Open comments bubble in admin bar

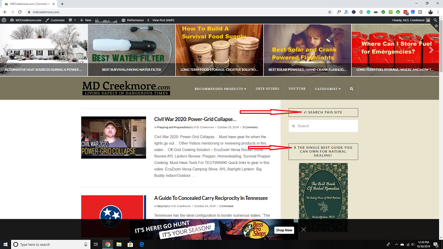coord(72,20)
